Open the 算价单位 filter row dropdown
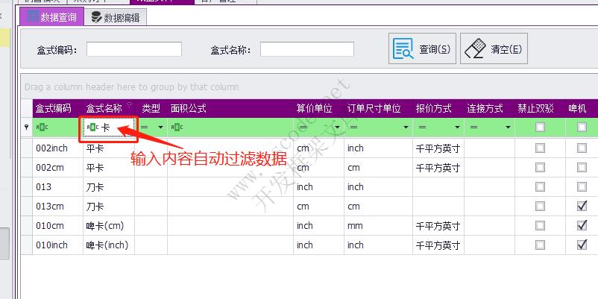The image size is (598, 299). coord(339,128)
